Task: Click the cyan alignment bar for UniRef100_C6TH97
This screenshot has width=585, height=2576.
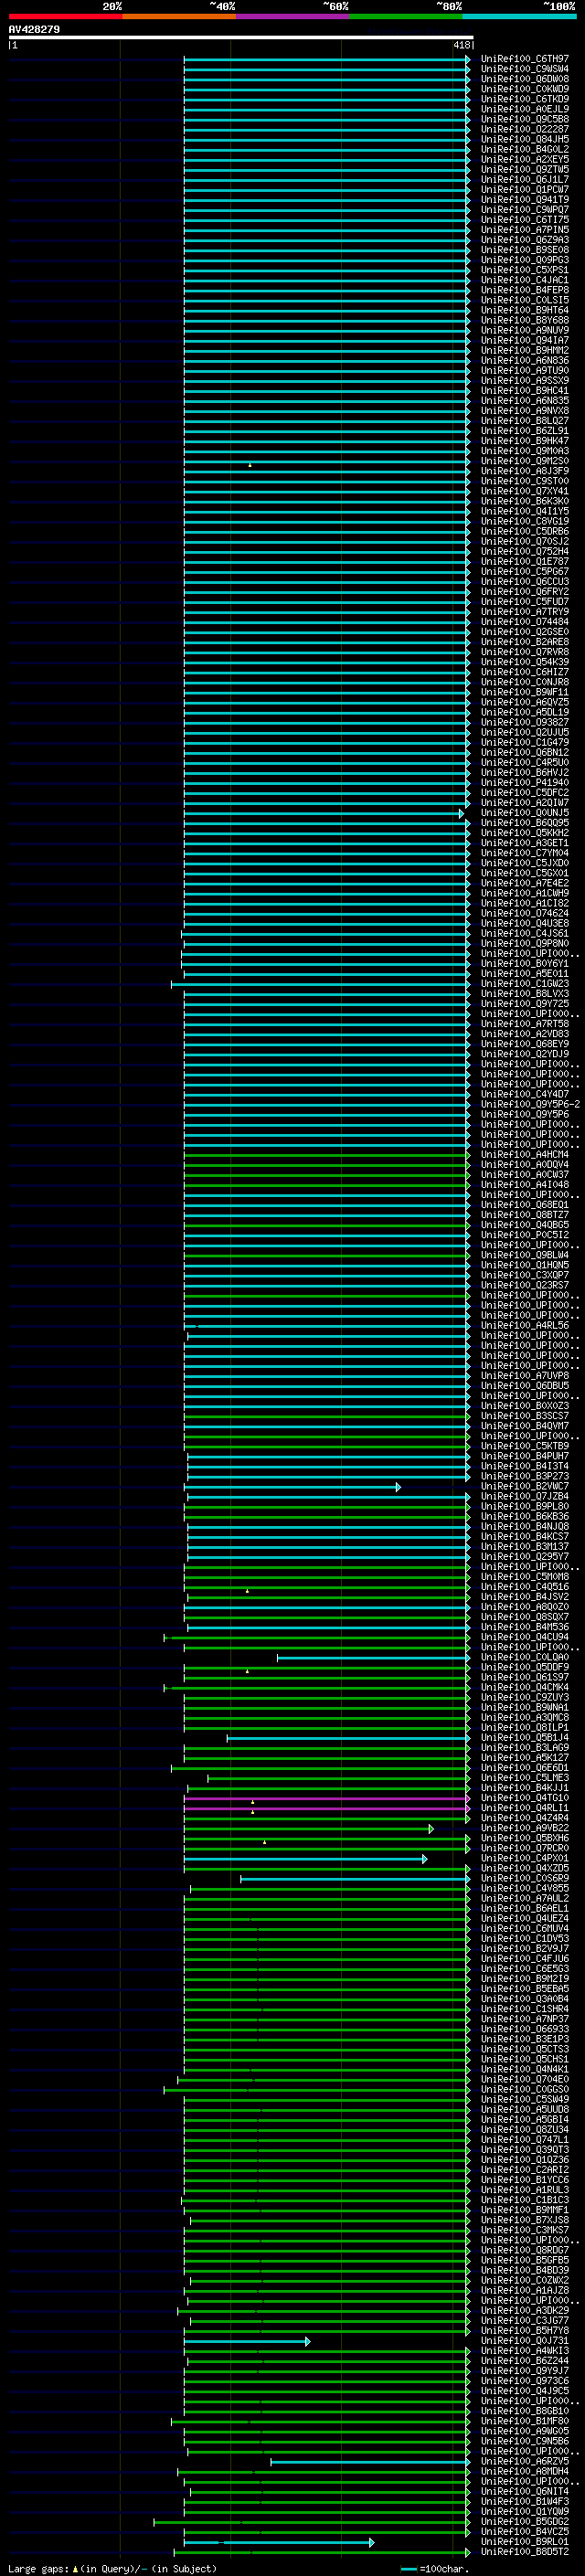Action: (x=327, y=59)
